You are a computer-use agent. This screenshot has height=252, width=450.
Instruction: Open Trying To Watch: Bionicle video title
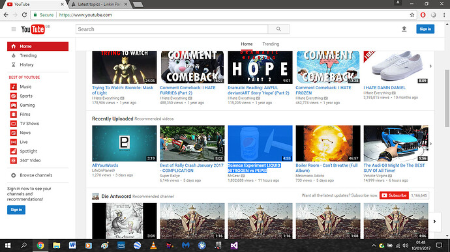[x=123, y=91]
